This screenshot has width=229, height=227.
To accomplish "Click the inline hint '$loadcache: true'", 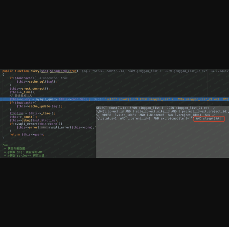I will tap(53, 78).
